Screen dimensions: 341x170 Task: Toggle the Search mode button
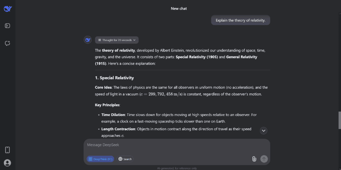(125, 159)
